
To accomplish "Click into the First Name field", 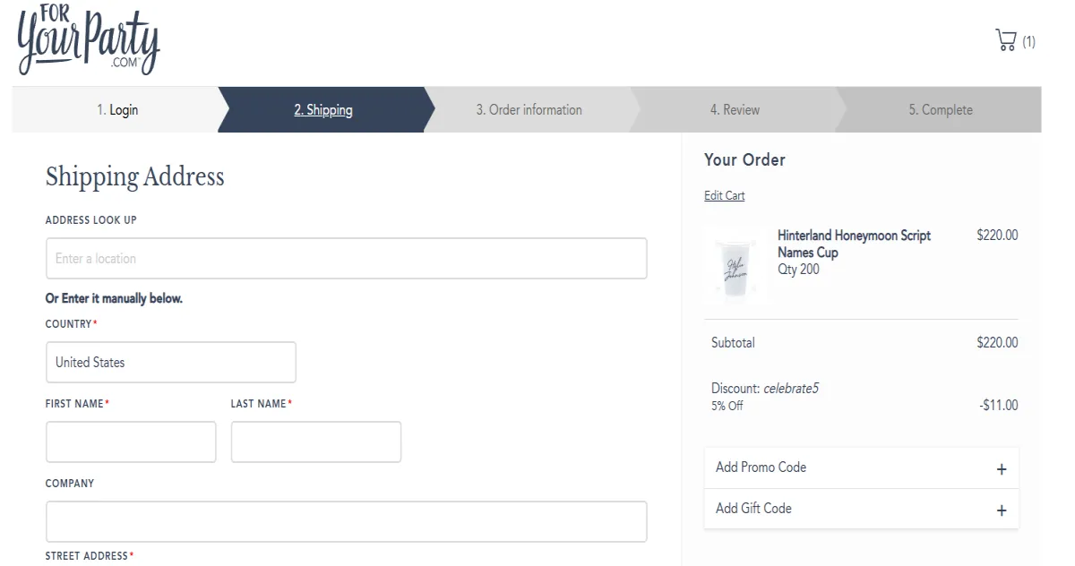I will coord(131,442).
